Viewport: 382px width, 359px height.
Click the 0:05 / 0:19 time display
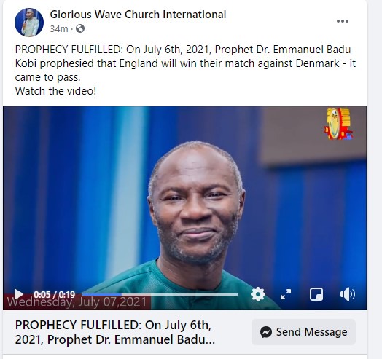click(x=55, y=295)
